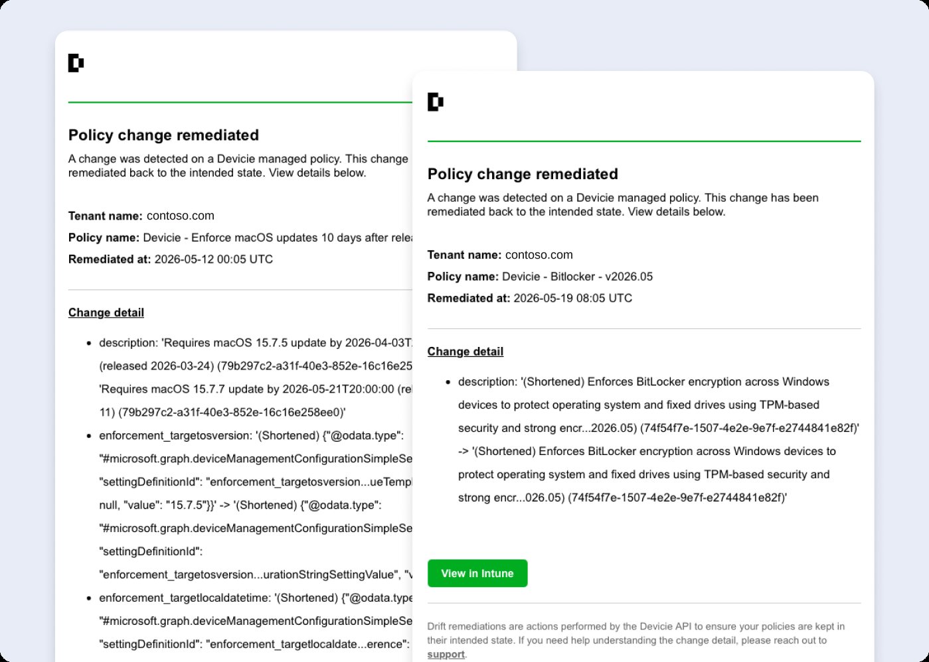The height and width of the screenshot is (662, 929).
Task: Select the Policy change remediated title in back email
Action: point(163,135)
